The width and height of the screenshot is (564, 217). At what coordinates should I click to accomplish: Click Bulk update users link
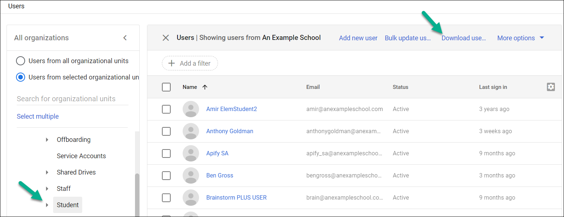408,38
